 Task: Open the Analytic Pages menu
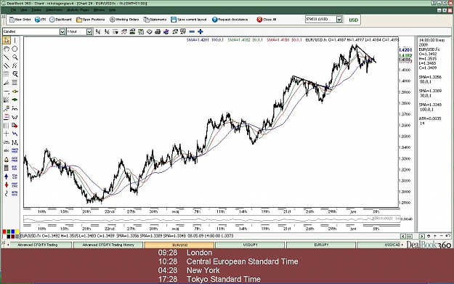(78, 10)
